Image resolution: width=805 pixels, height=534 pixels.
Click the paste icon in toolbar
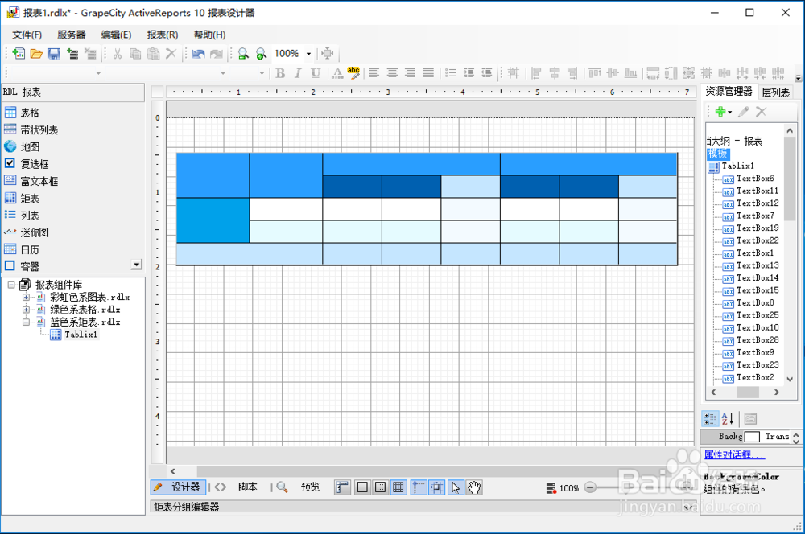click(x=153, y=53)
